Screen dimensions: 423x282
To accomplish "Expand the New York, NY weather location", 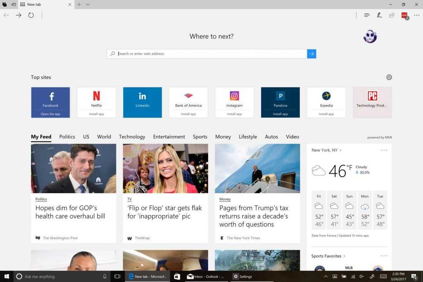I will (x=326, y=150).
